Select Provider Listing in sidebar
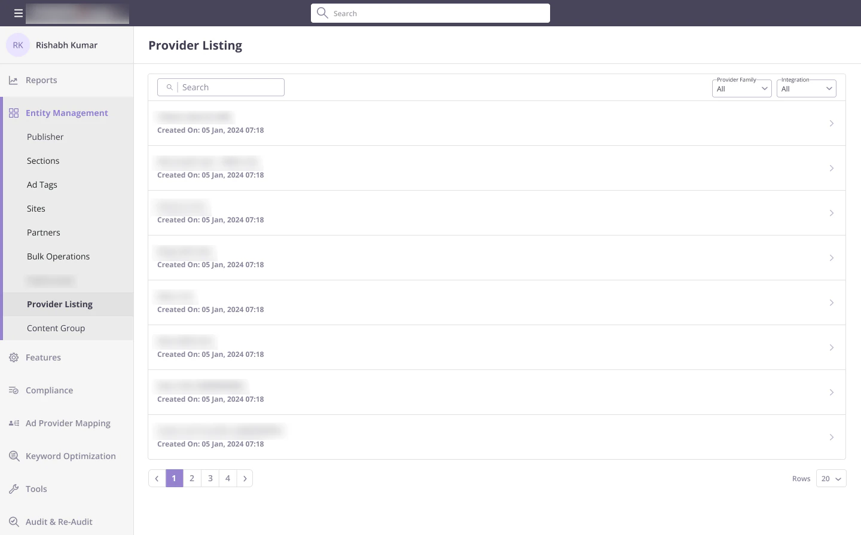Screen dimensions: 861x535 pos(68,304)
